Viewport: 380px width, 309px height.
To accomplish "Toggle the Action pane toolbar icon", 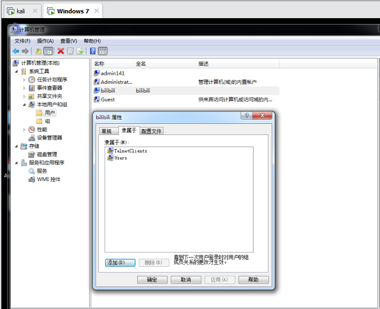I will point(103,51).
